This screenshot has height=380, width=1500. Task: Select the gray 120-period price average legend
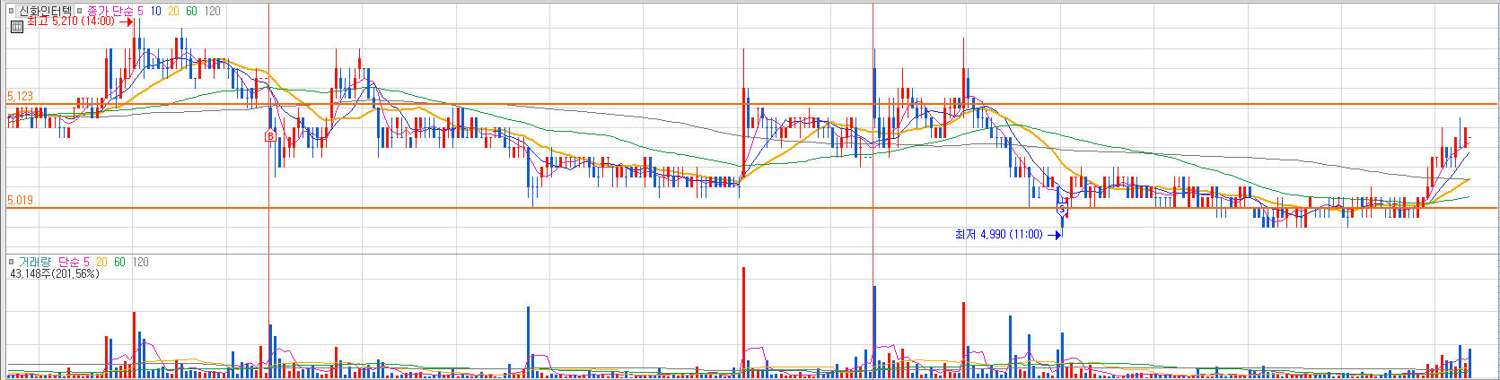[212, 11]
